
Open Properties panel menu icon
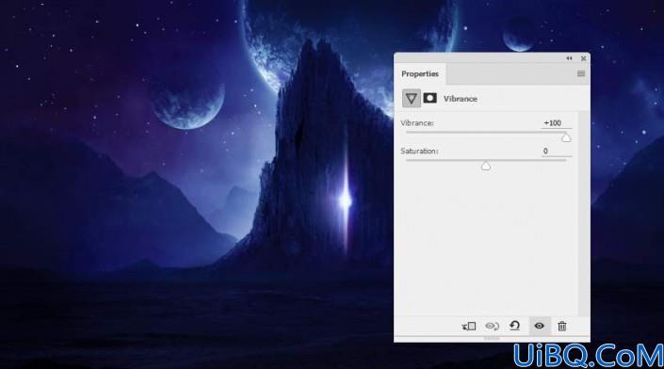tap(581, 73)
